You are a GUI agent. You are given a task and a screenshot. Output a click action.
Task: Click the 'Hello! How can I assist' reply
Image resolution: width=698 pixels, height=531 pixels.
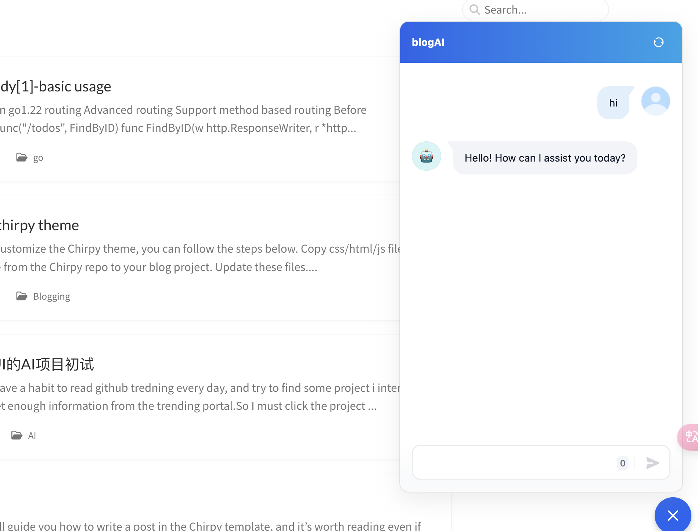tap(545, 158)
